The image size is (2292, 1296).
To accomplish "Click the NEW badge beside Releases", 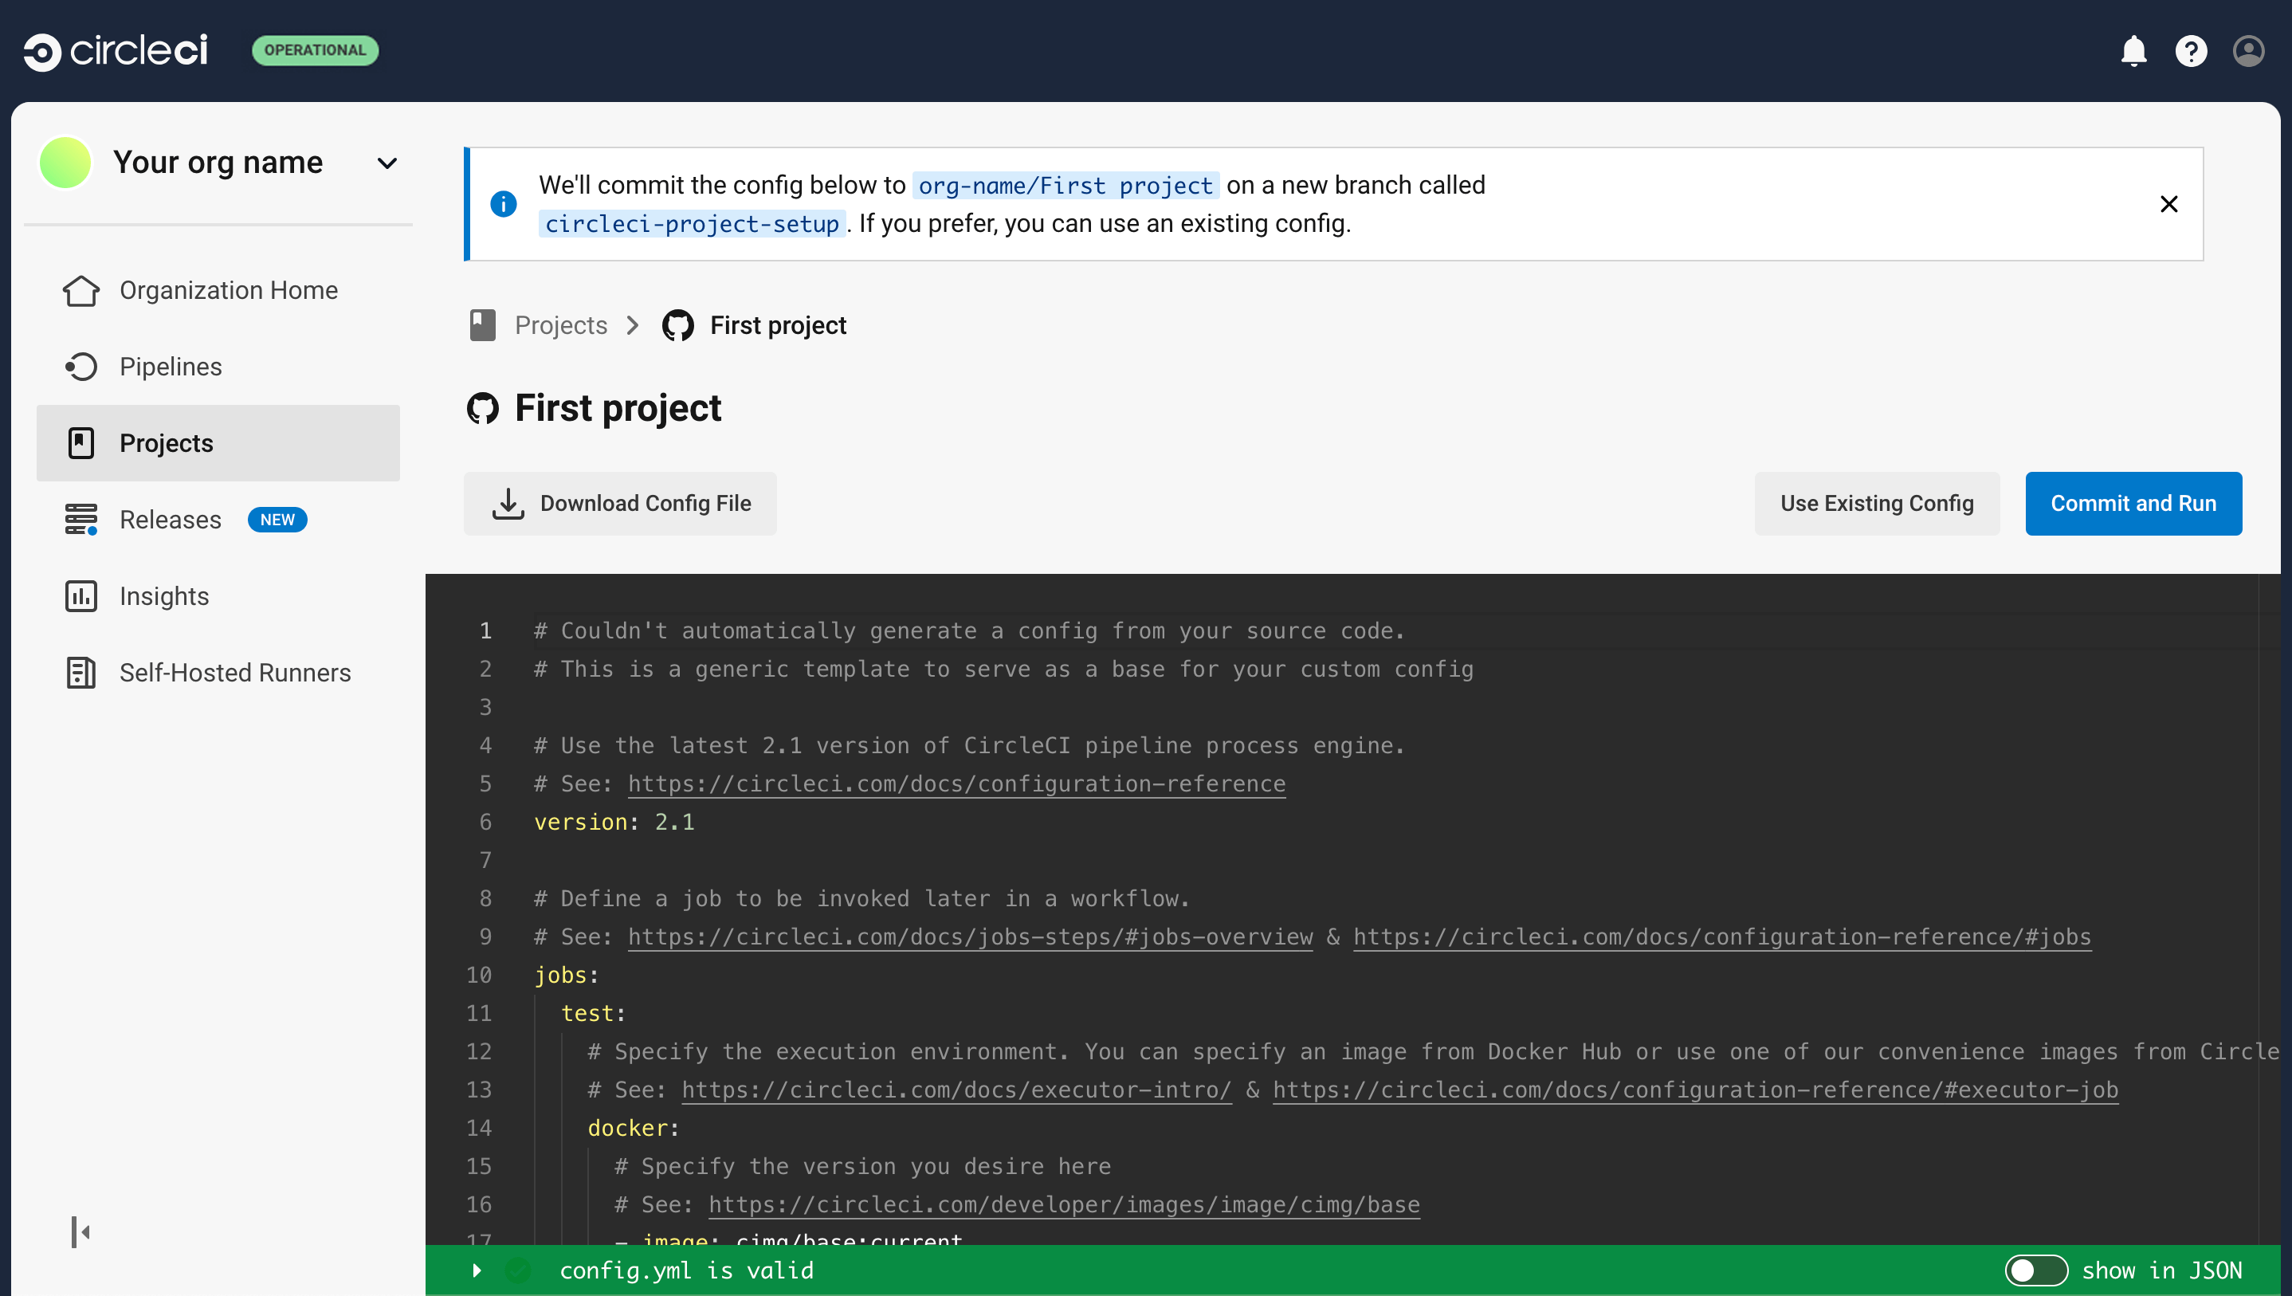I will pyautogui.click(x=277, y=520).
